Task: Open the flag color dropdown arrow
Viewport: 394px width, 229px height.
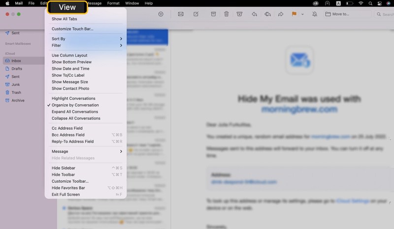Action: click(302, 14)
